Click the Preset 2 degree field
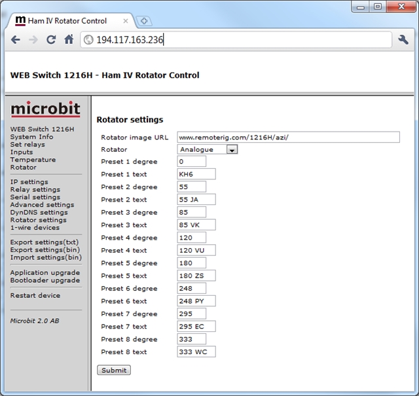419x396 pixels. [x=192, y=187]
